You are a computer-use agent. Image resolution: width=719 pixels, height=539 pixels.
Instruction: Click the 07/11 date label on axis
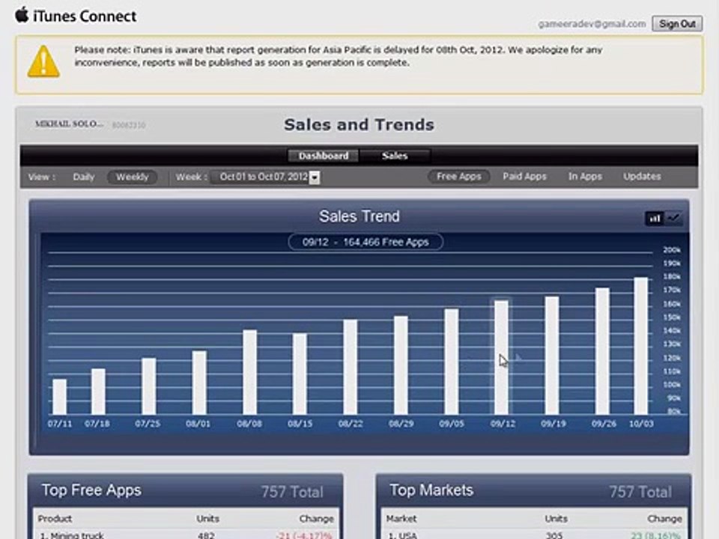point(60,424)
